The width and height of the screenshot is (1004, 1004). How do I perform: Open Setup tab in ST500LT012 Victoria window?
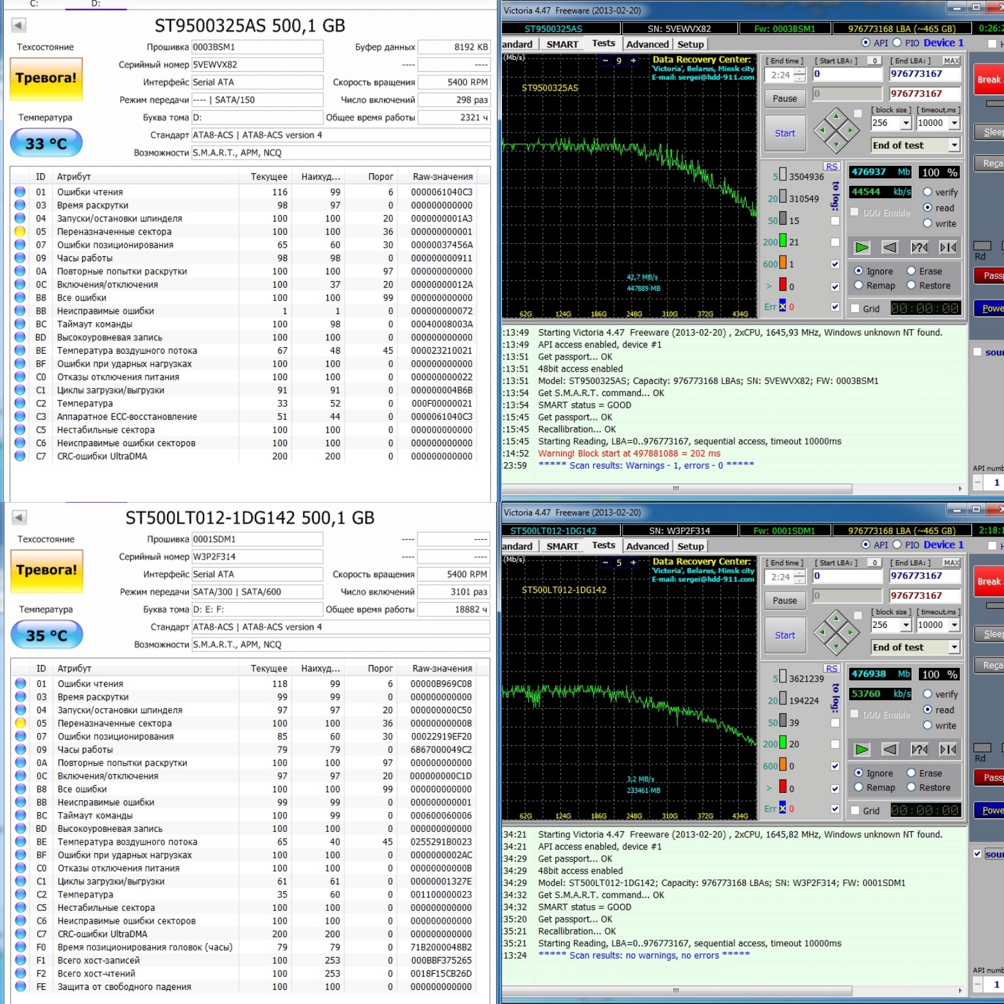(691, 546)
